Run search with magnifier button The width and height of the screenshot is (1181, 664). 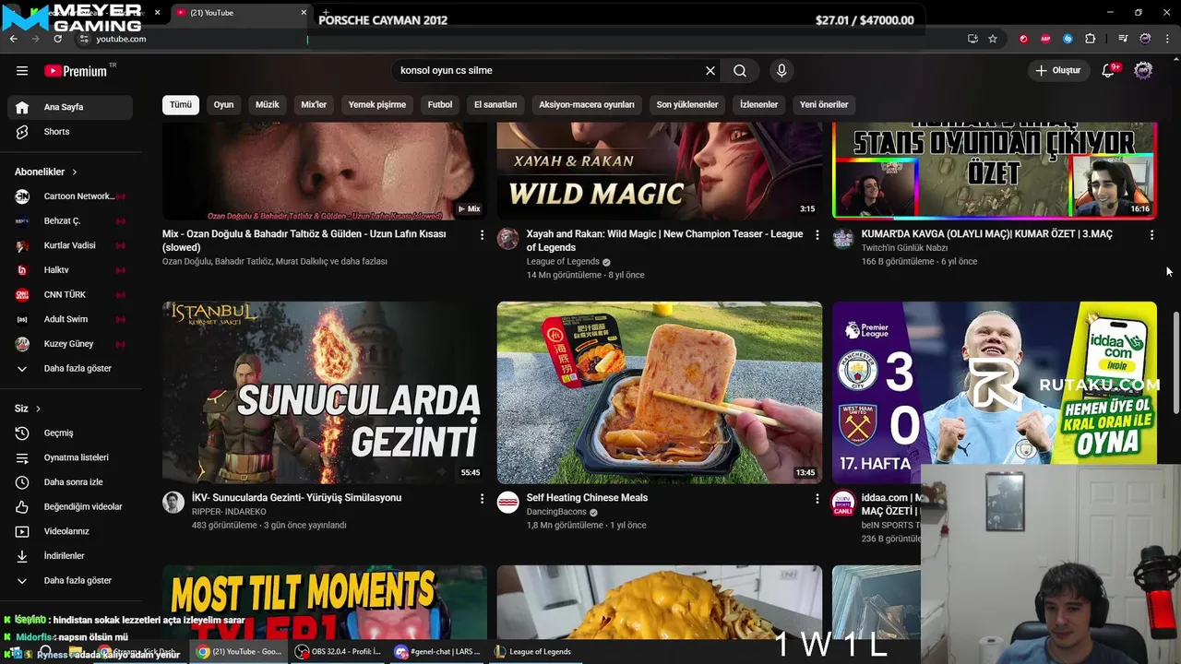pos(740,70)
